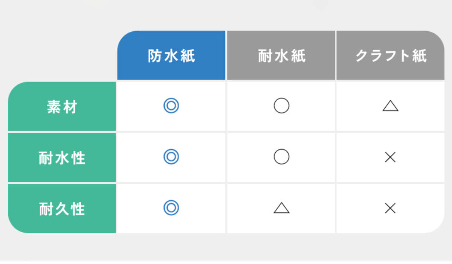Click the クラフト紙 cross for 耐久性
This screenshot has height=264, width=452.
tap(390, 208)
